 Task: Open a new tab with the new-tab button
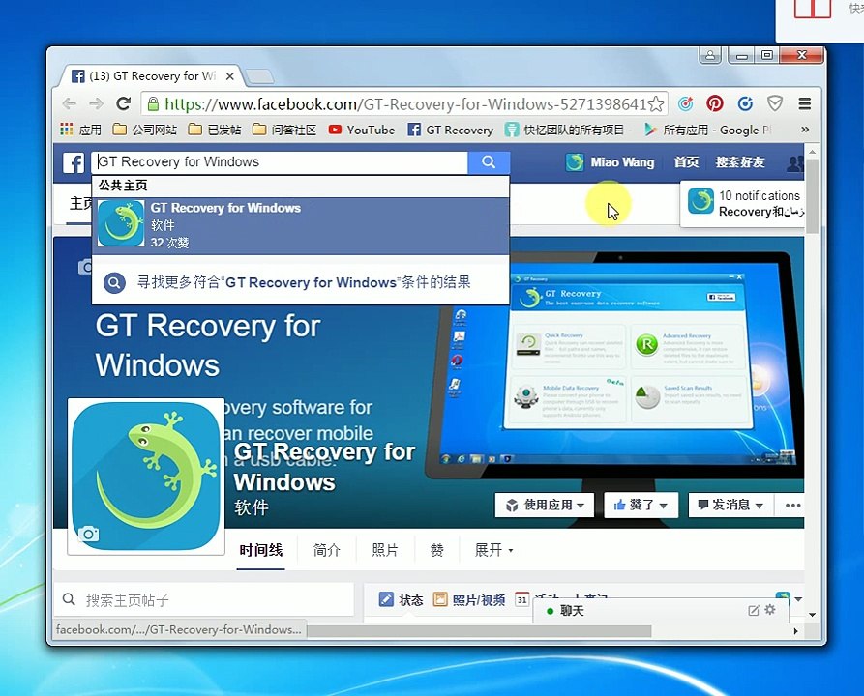tap(259, 76)
